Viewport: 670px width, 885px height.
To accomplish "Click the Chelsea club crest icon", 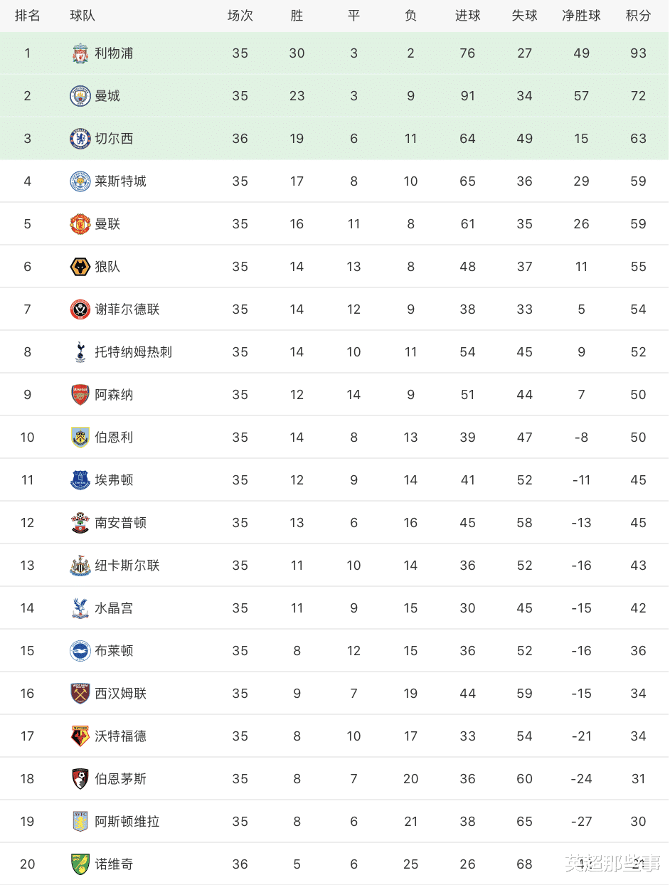I will (80, 139).
